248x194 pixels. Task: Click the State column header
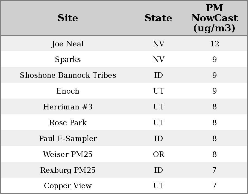point(158,18)
